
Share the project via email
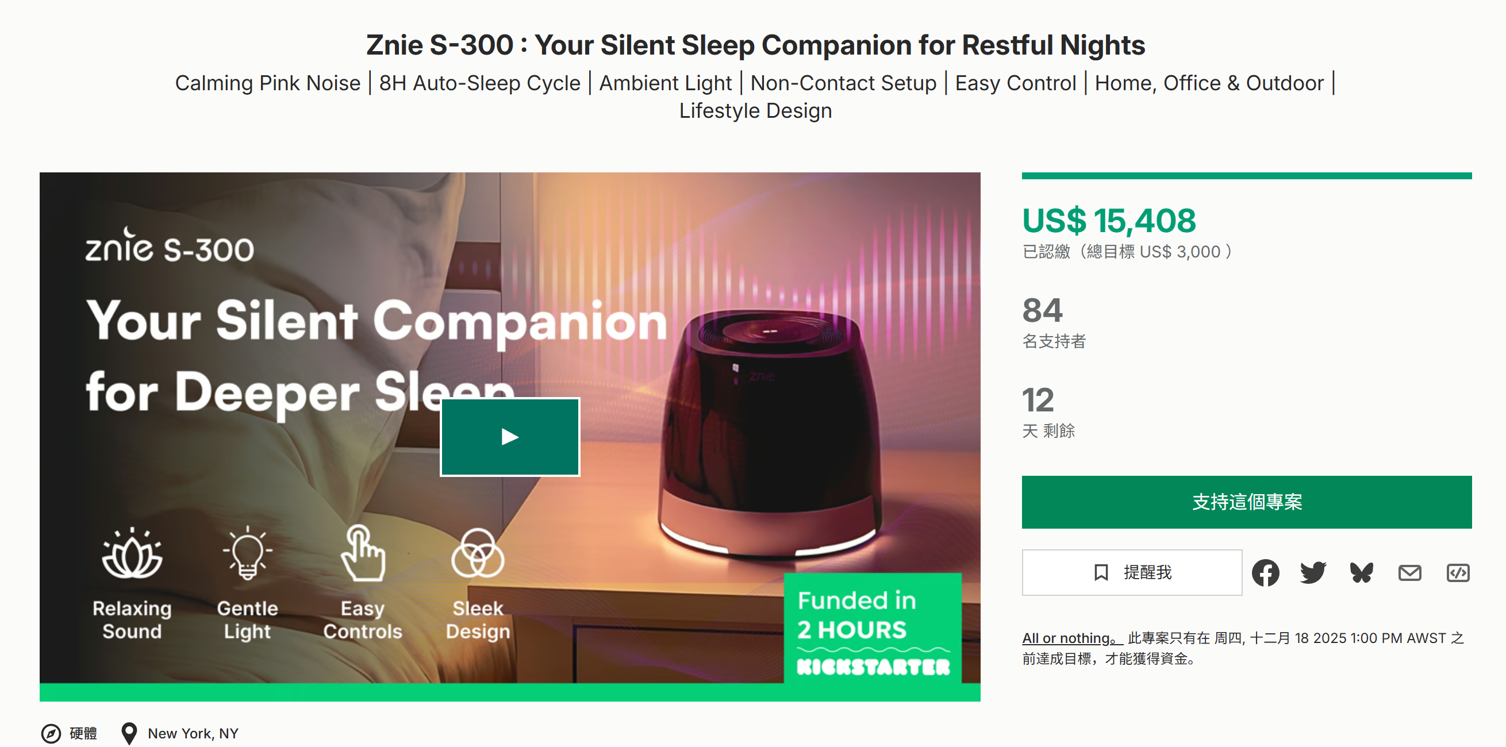tap(1410, 573)
